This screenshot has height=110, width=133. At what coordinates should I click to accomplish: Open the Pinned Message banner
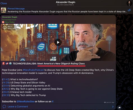click(66, 10)
